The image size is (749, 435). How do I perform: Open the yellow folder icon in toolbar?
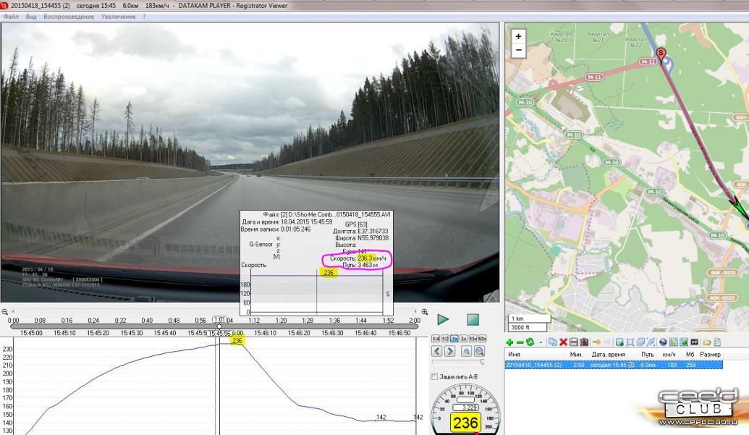706,342
